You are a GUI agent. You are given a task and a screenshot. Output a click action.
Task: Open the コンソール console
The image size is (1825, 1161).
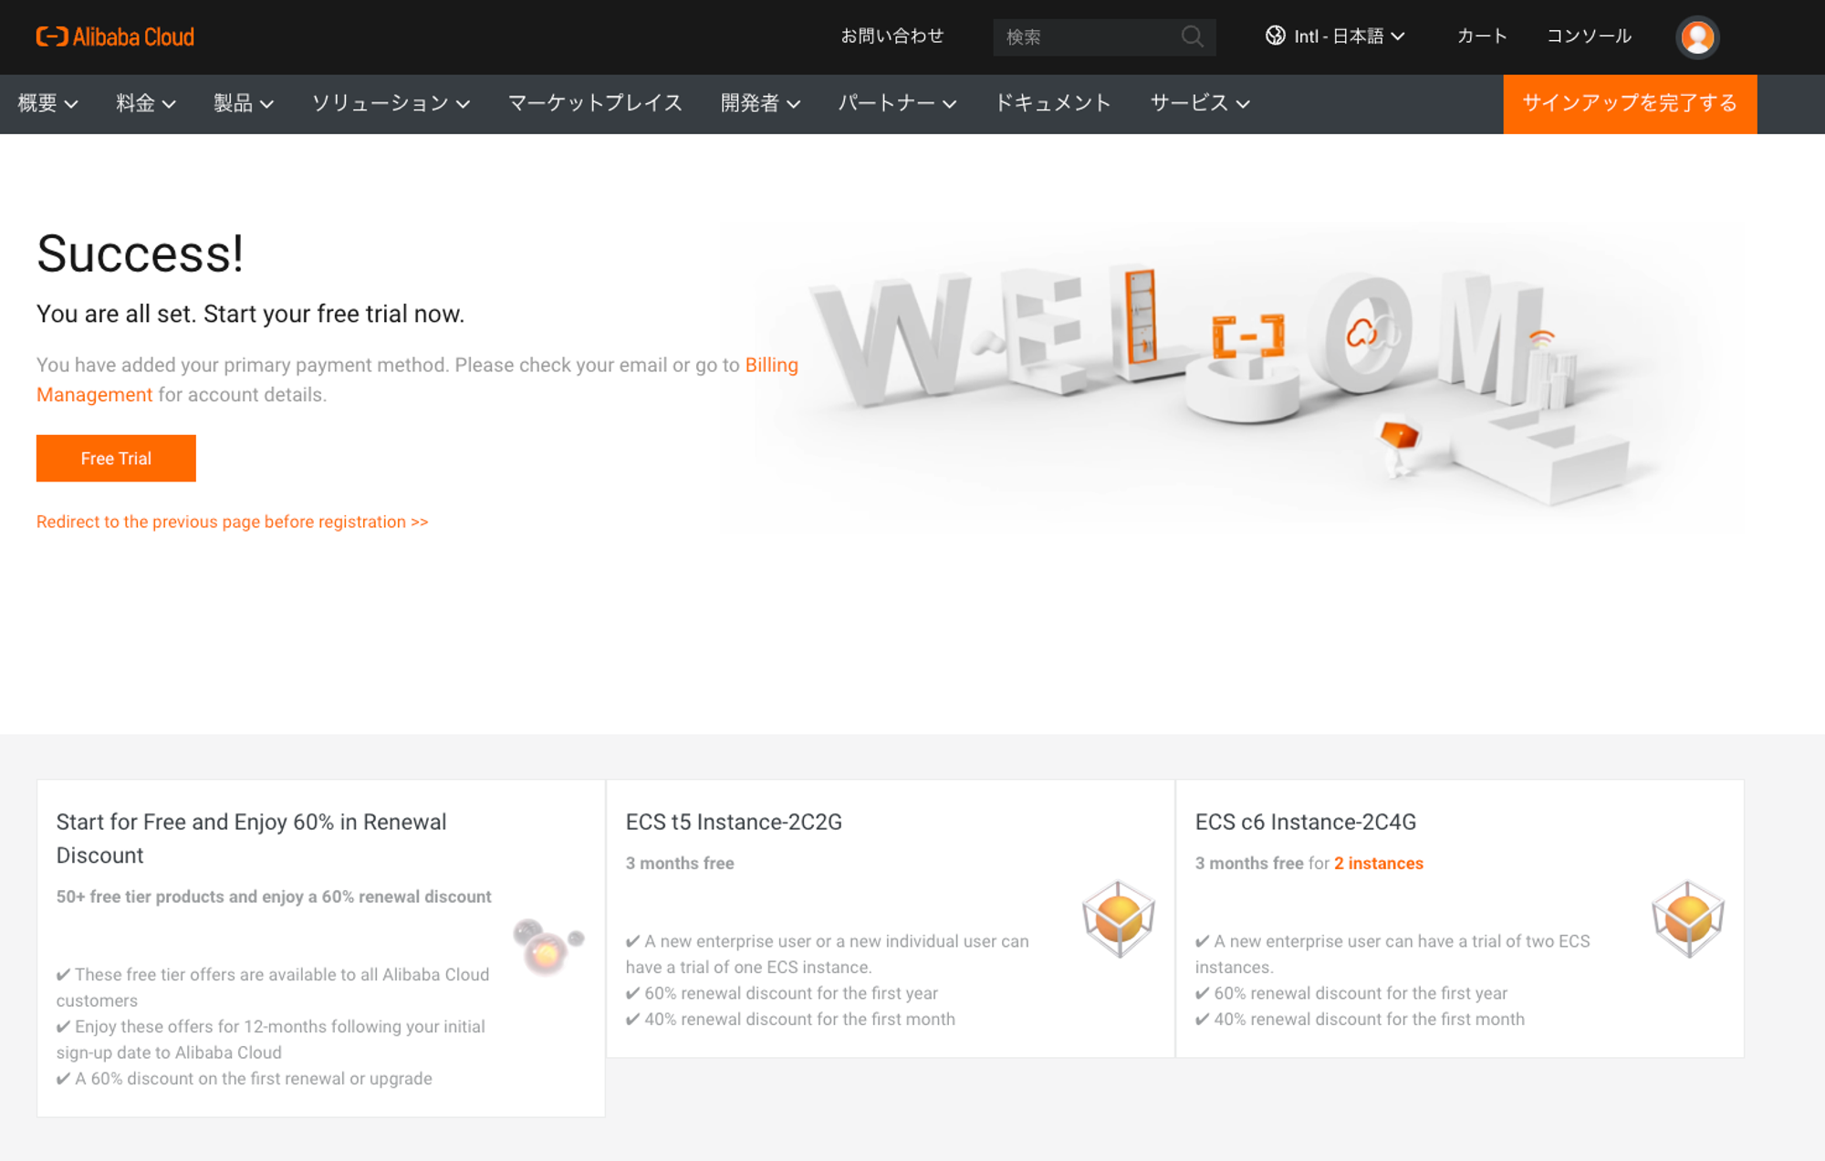(x=1589, y=36)
